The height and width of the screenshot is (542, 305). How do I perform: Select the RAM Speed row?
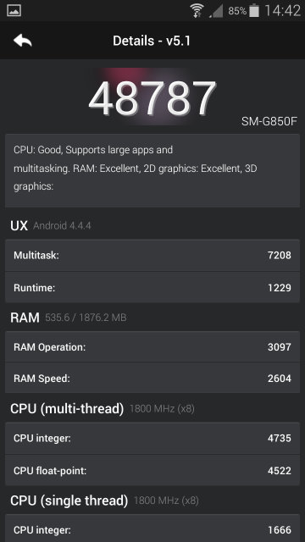[152, 379]
